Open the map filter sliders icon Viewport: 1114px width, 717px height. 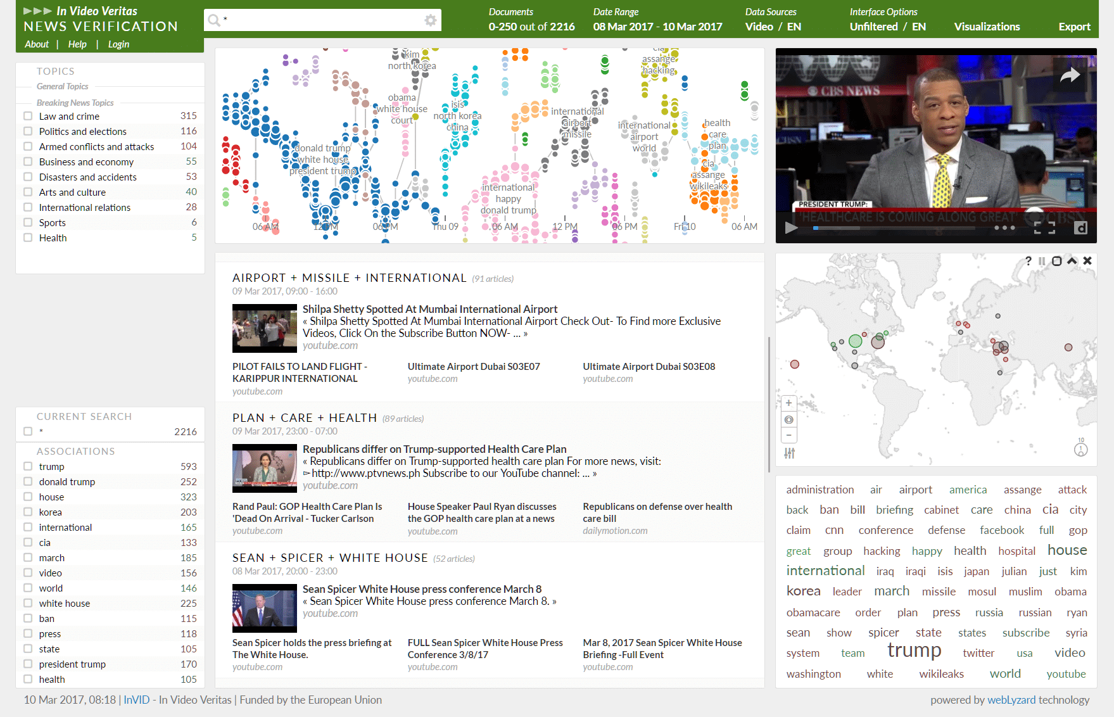pyautogui.click(x=789, y=452)
